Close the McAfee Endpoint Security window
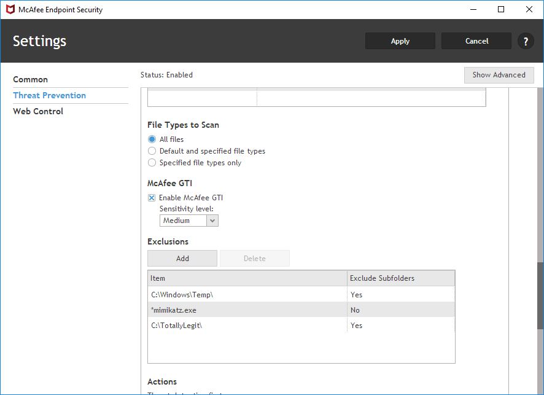The image size is (544, 395). [529, 9]
